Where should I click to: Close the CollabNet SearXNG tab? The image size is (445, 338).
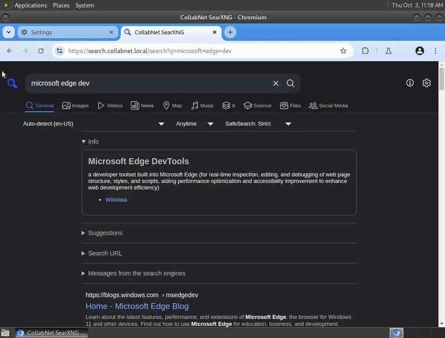point(215,32)
